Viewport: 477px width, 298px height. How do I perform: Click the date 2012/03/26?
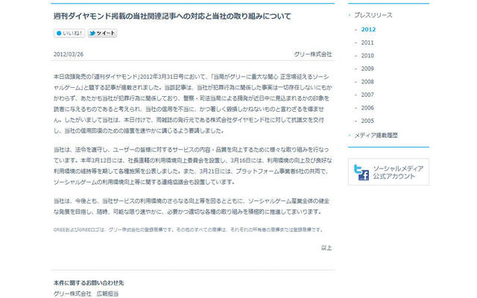[69, 54]
